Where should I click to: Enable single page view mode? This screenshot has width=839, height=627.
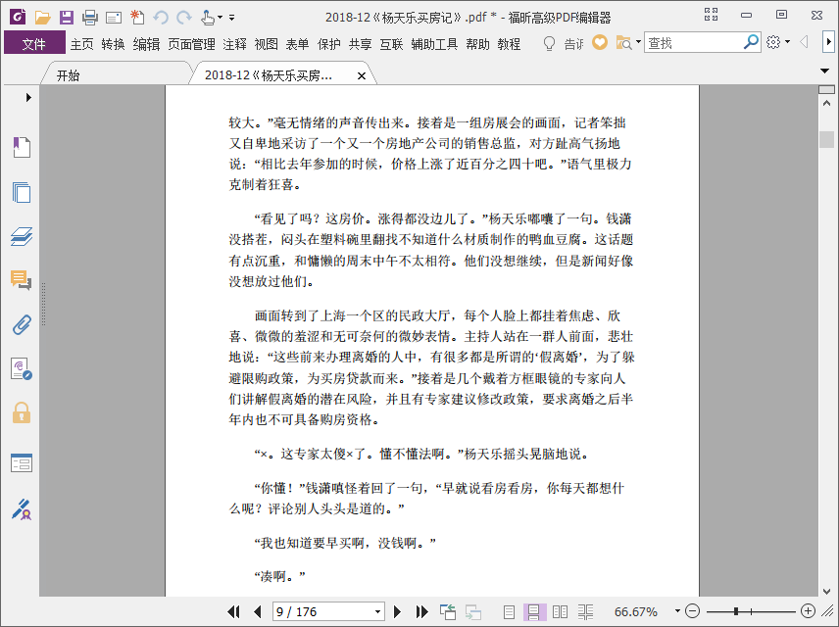click(x=509, y=611)
